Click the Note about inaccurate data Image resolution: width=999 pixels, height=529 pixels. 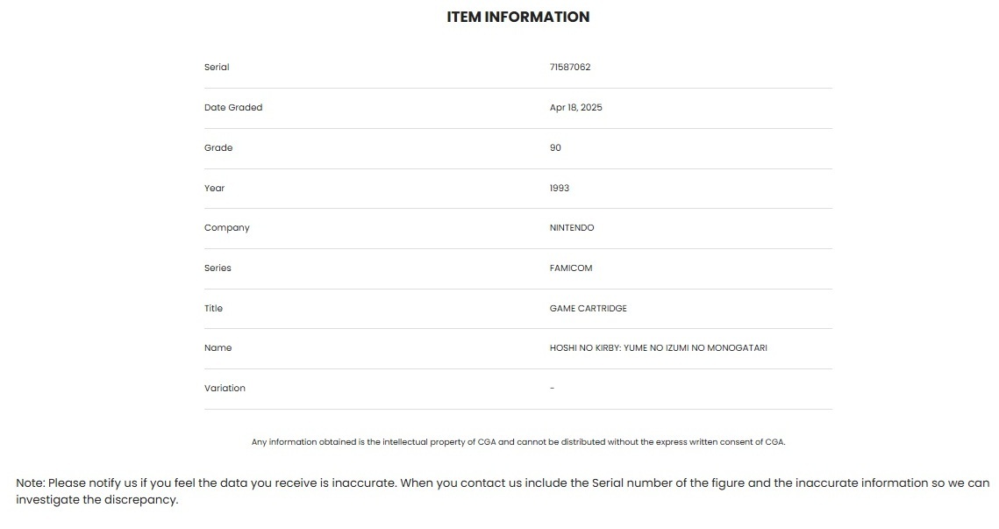pos(502,491)
